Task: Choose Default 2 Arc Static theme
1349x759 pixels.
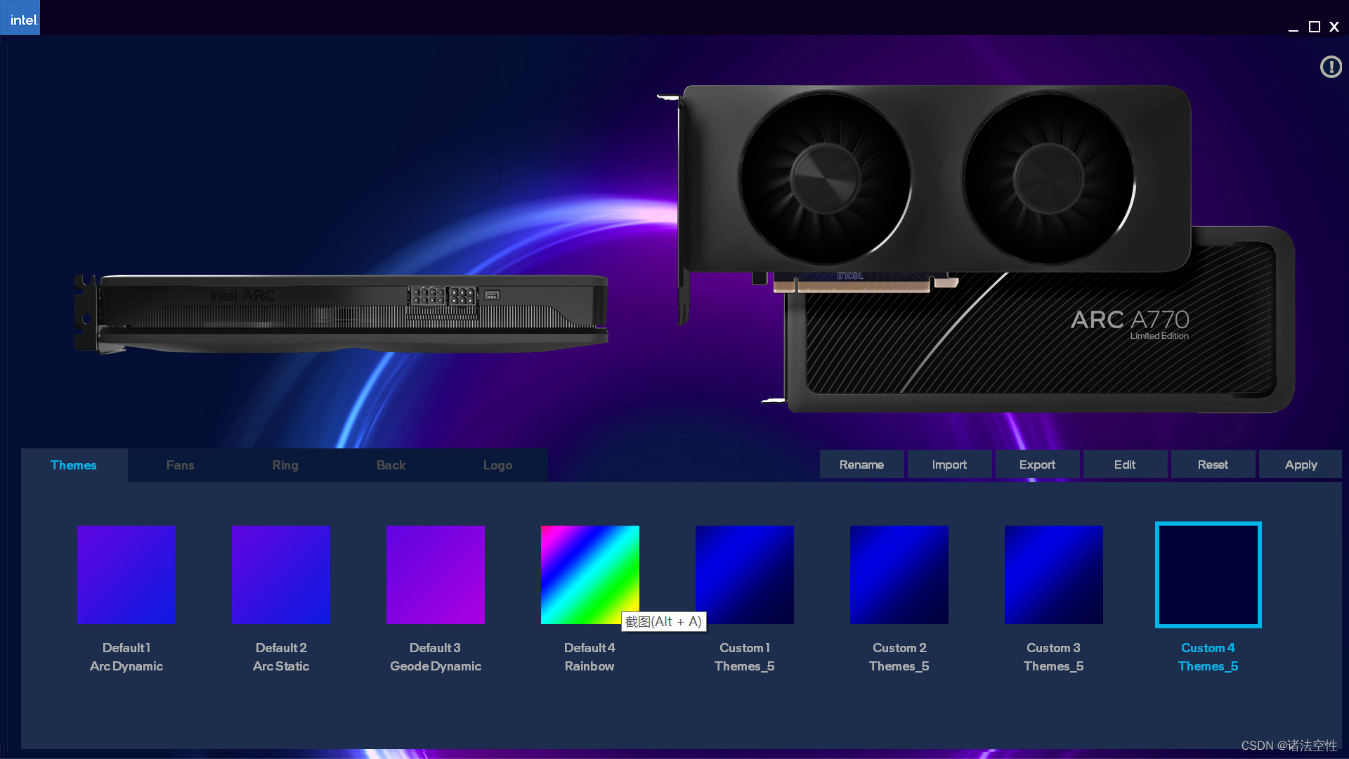Action: [x=281, y=574]
